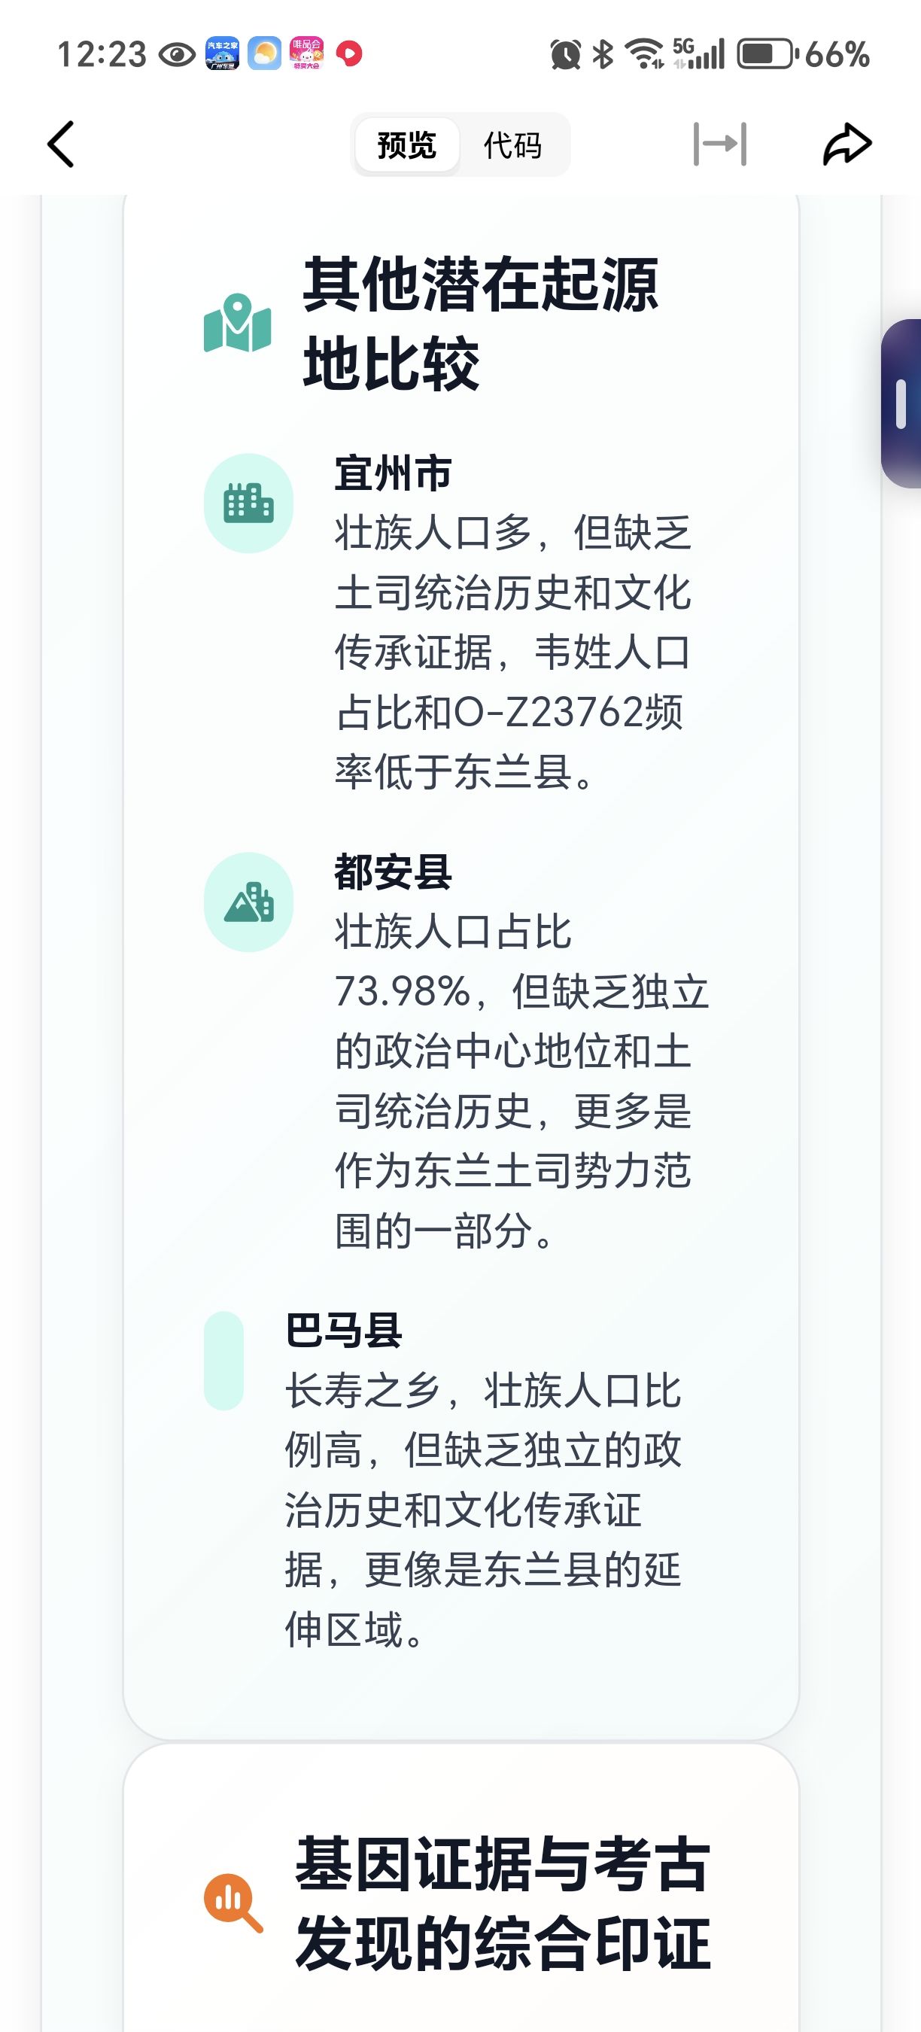Screen dimensions: 921x2032
Task: Tap the 都安县 heading
Action: coord(393,873)
